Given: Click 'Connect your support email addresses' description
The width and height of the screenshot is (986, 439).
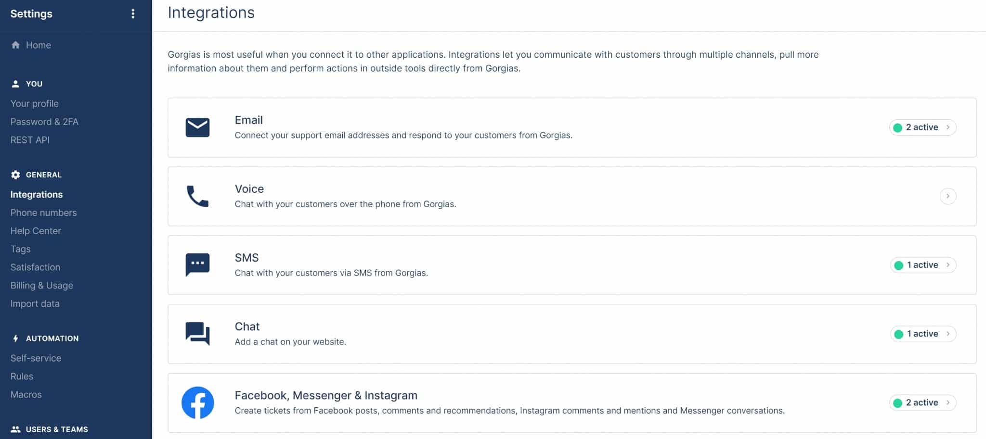Looking at the screenshot, I should (403, 136).
